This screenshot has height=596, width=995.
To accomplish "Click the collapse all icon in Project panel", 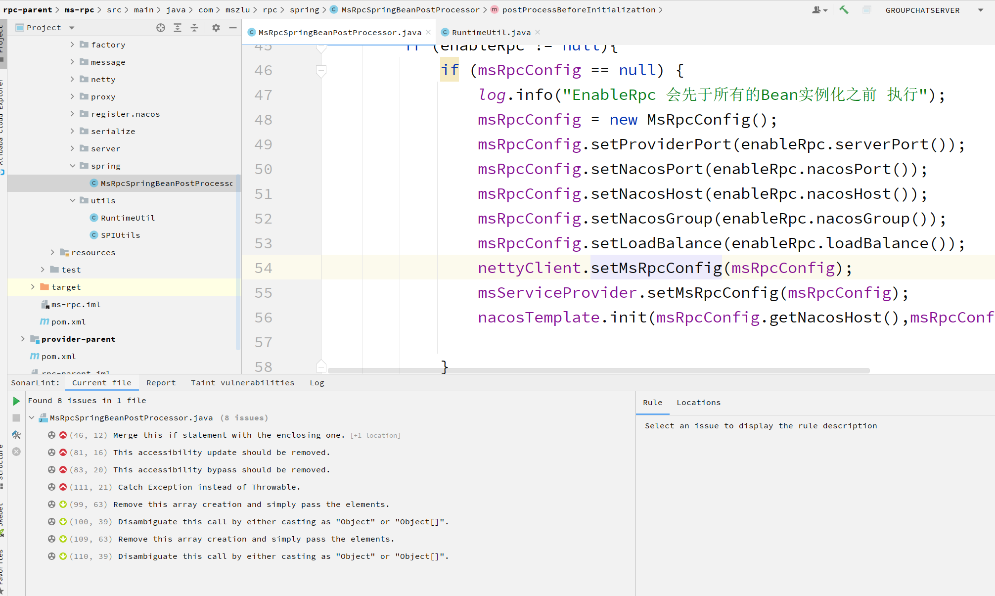I will pos(194,28).
